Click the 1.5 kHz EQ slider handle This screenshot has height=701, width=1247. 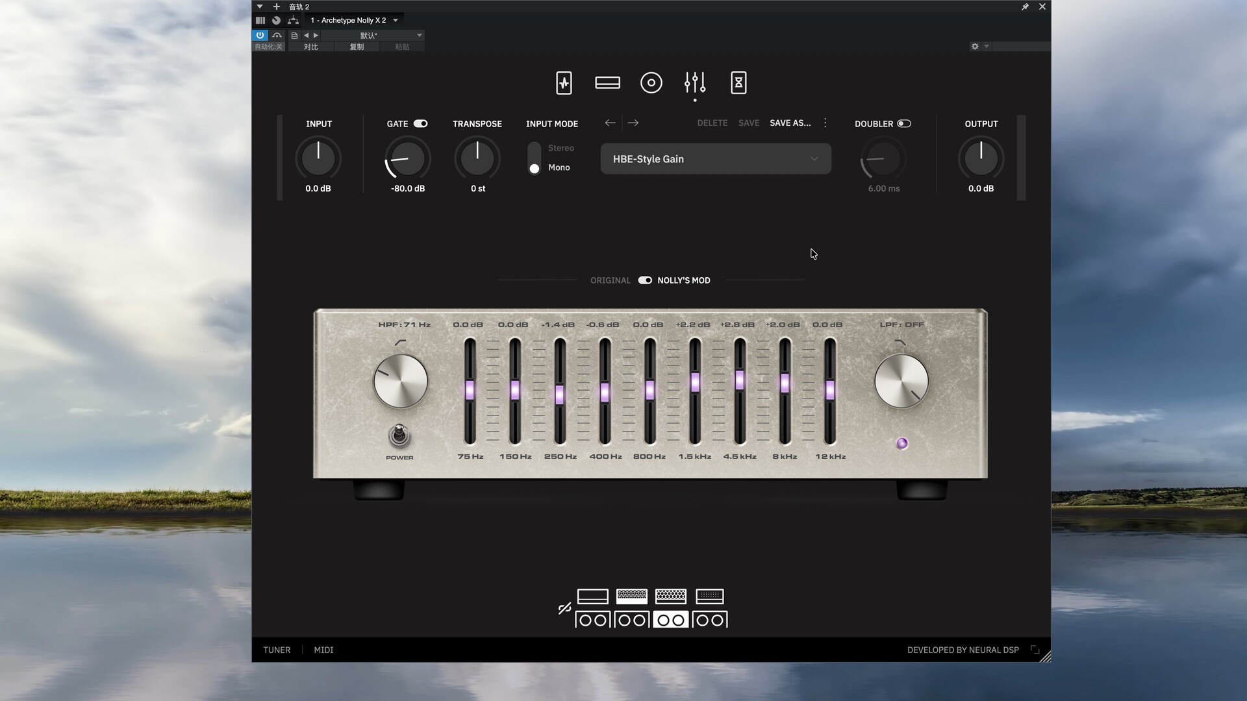coord(694,382)
